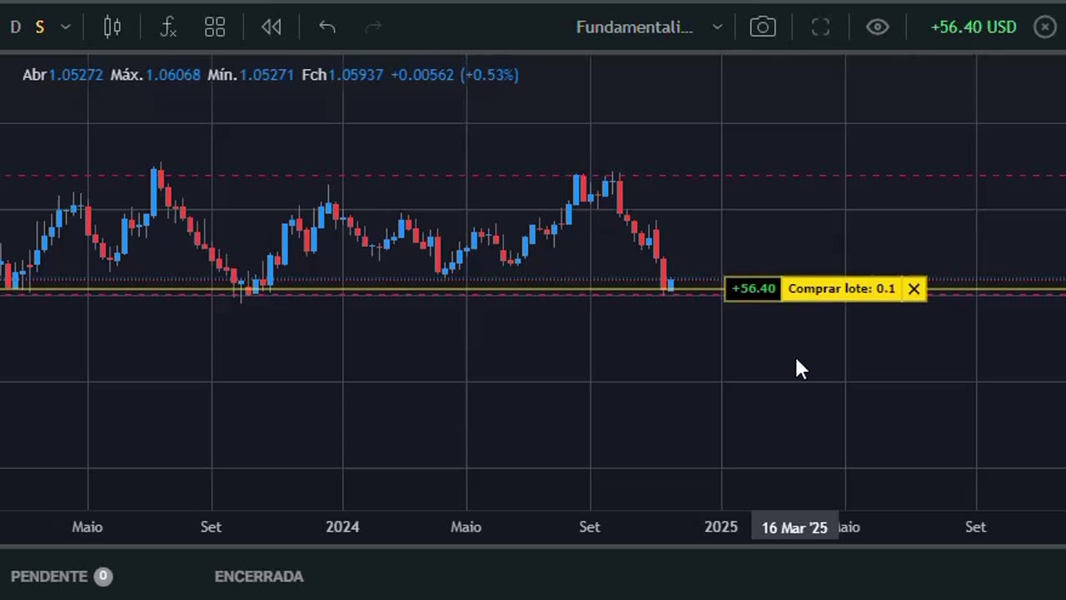The width and height of the screenshot is (1066, 600).
Task: Open the ENCERRADA tab
Action: (x=259, y=577)
